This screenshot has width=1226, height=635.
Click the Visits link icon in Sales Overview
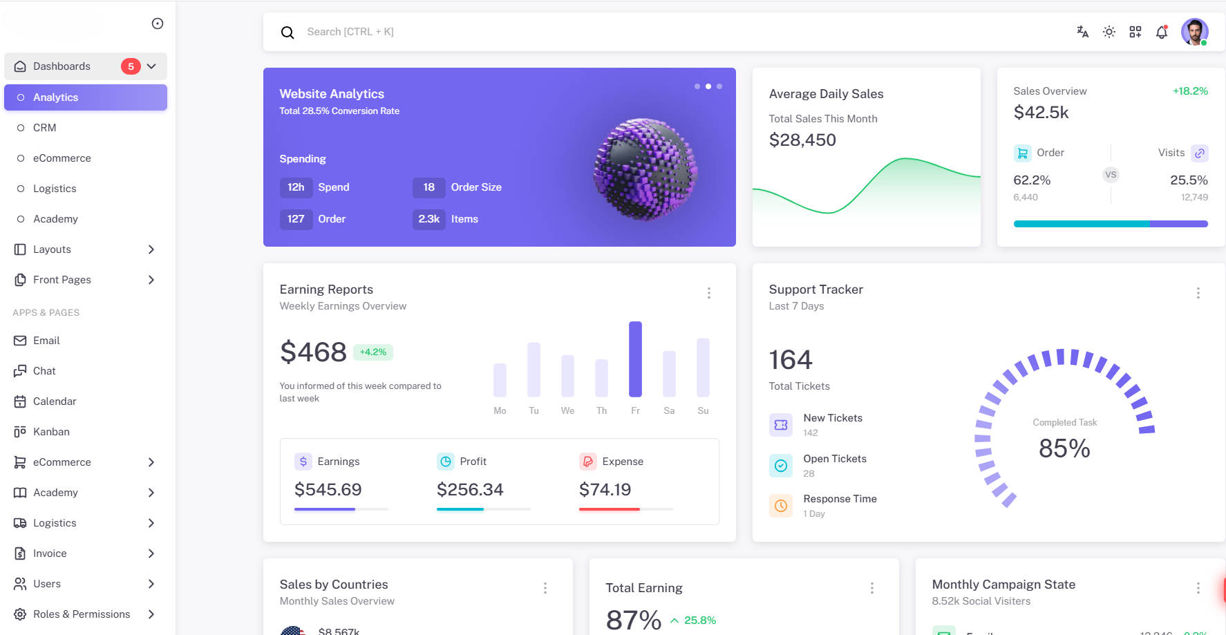(1200, 153)
